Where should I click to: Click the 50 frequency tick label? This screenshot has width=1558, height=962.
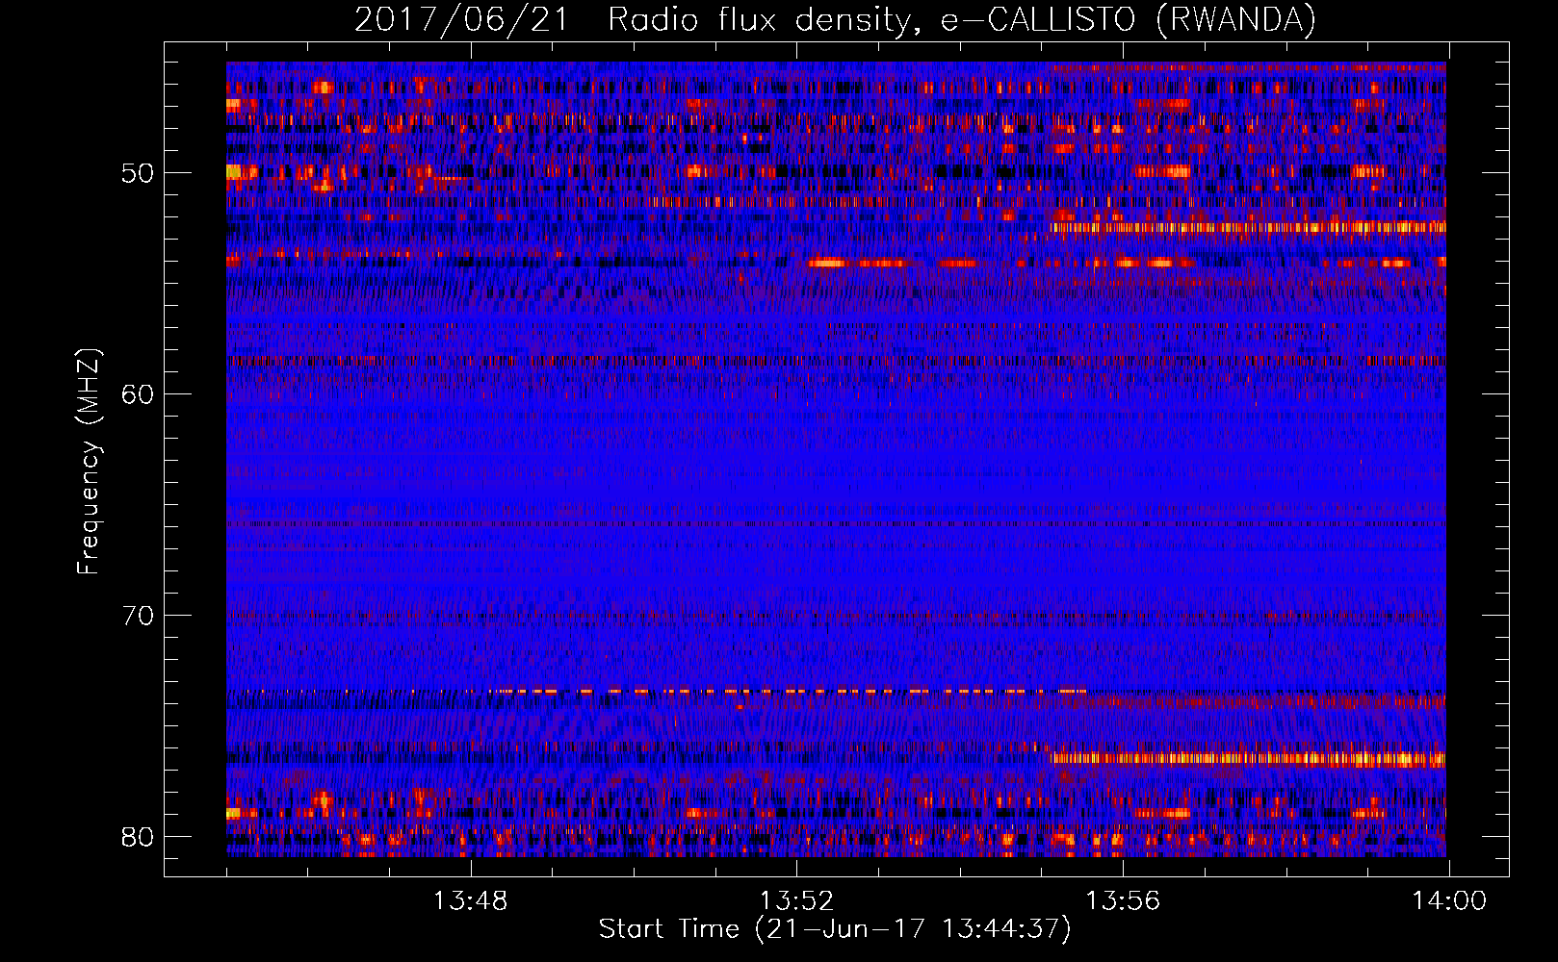[138, 174]
